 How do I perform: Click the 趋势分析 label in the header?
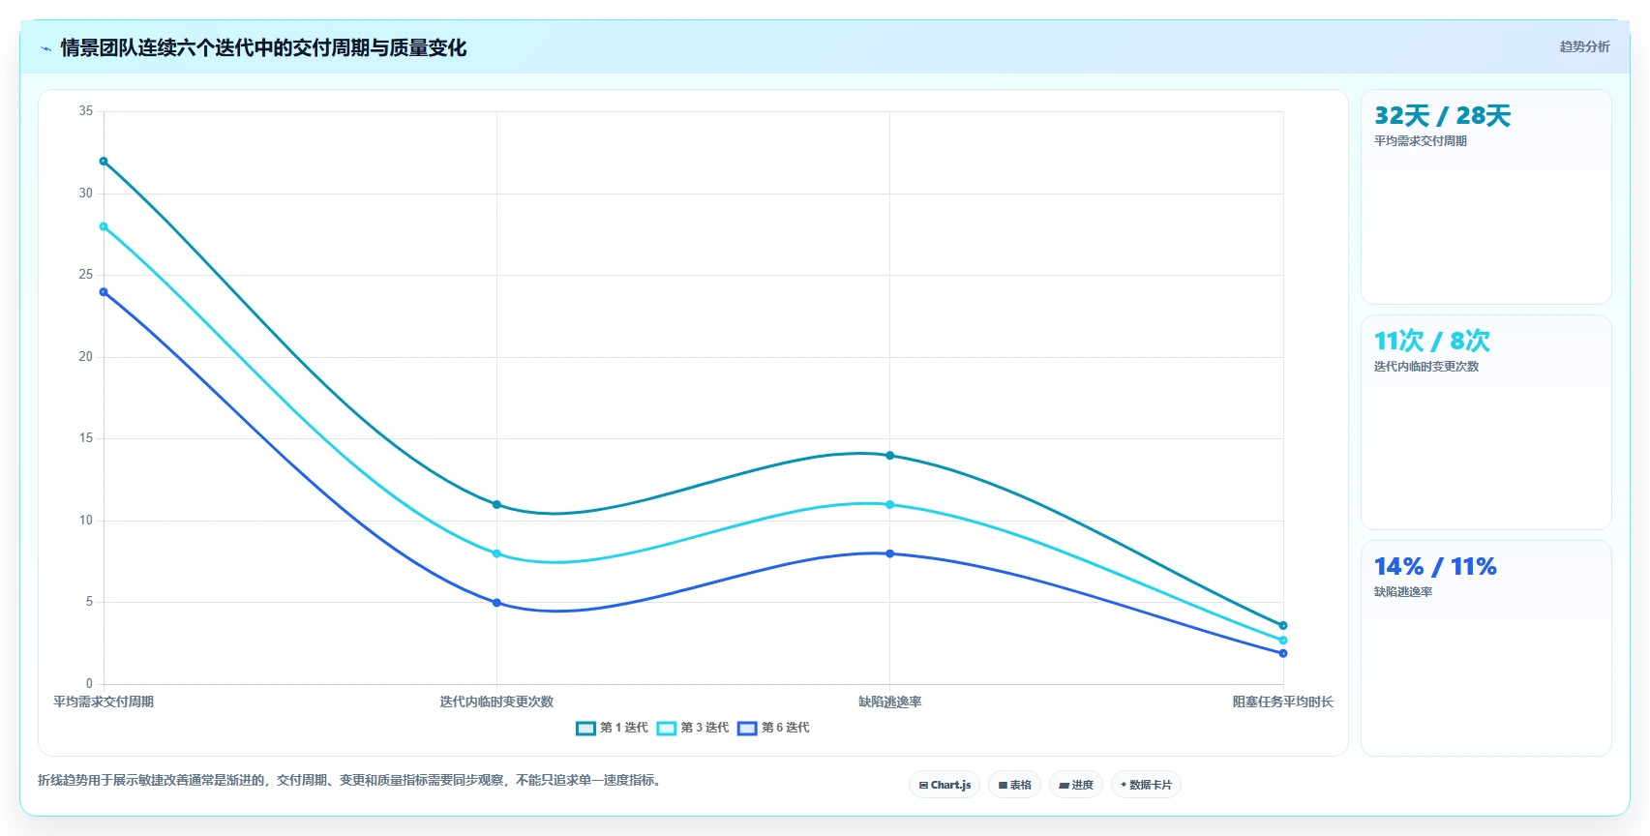point(1584,46)
